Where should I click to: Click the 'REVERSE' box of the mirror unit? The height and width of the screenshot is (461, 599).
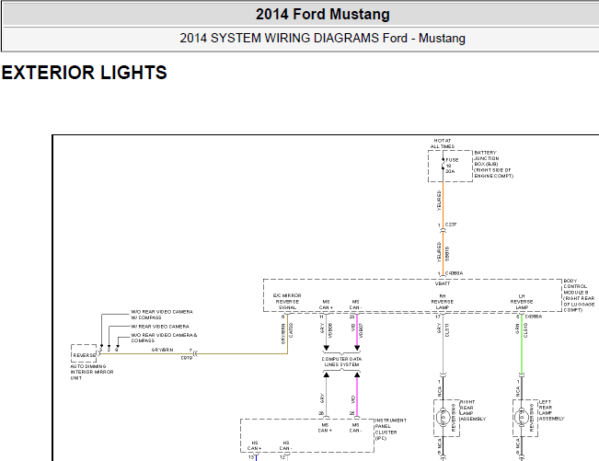tap(84, 354)
